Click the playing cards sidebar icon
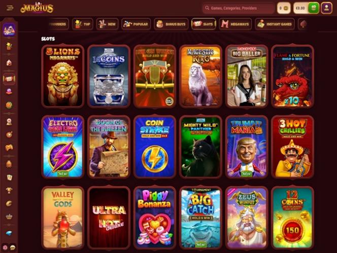 (x=9, y=177)
